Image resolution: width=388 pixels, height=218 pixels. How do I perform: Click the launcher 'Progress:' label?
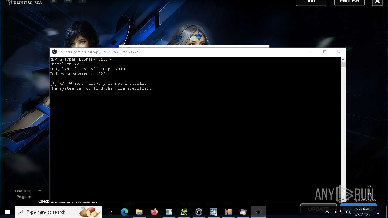coord(24,197)
